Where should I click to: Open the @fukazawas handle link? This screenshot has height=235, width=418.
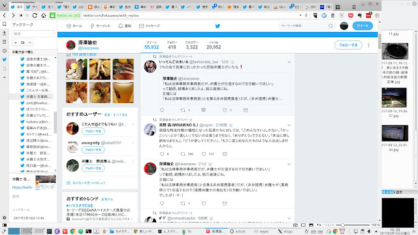coord(89,48)
